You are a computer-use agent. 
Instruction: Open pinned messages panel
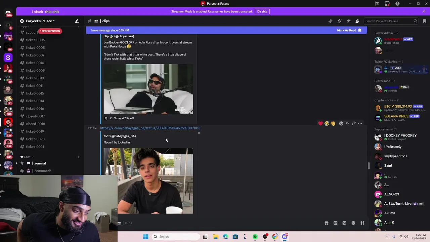[348, 21]
